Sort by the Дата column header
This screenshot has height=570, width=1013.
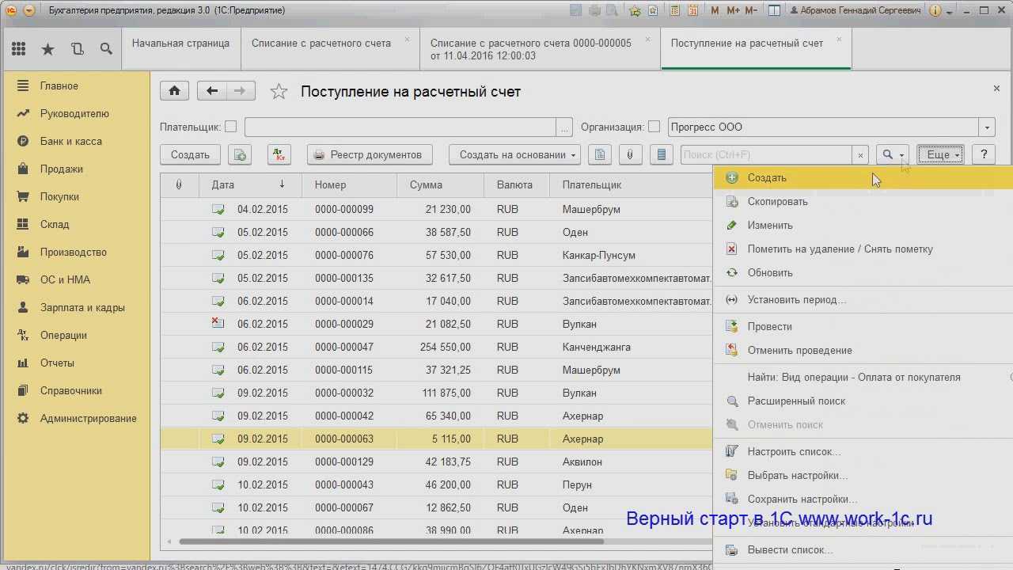pyautogui.click(x=249, y=184)
